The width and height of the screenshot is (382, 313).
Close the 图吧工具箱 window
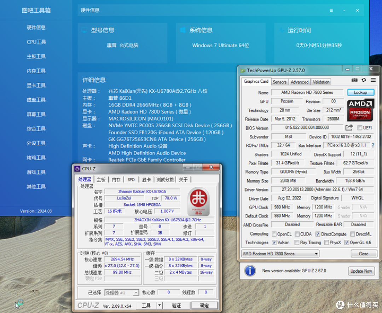[x=357, y=10]
